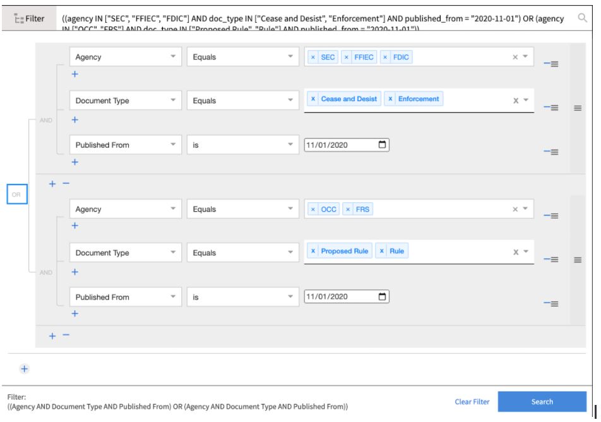The image size is (601, 422).
Task: Add condition below OCC FRS agency row
Action: [74, 226]
